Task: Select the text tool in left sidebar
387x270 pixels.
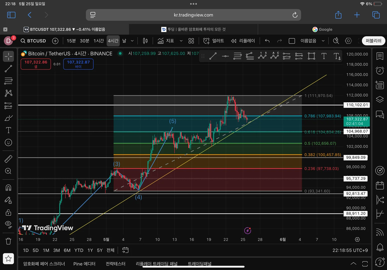Action: click(x=8, y=130)
